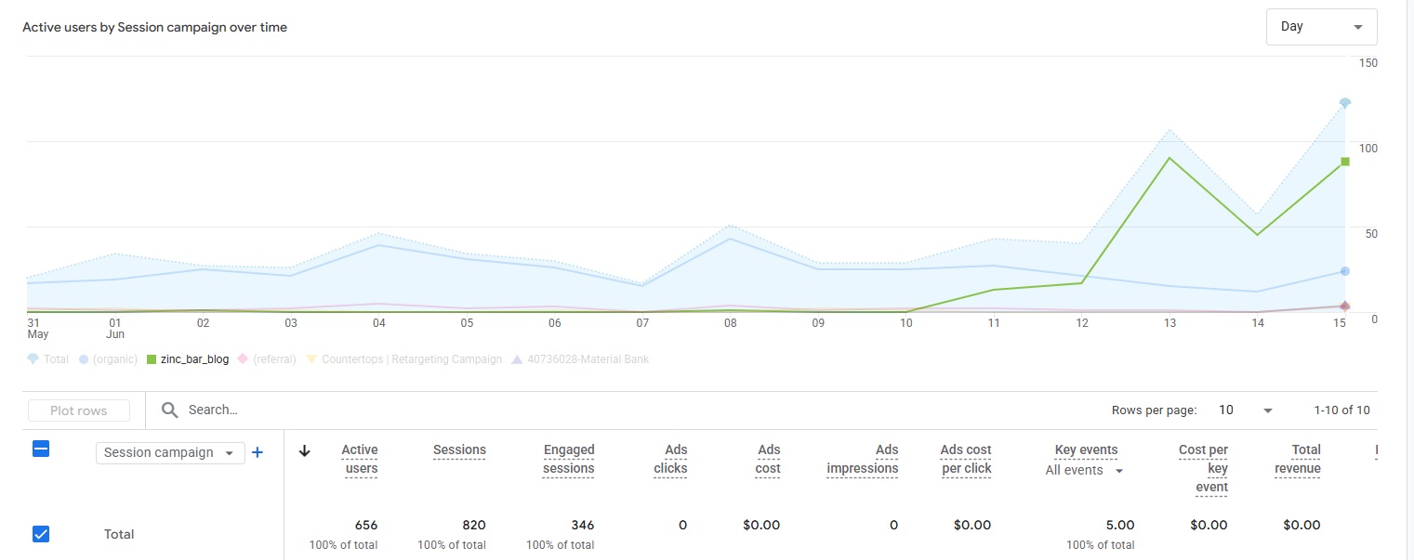Toggle the (referral) legend series

coord(267,359)
